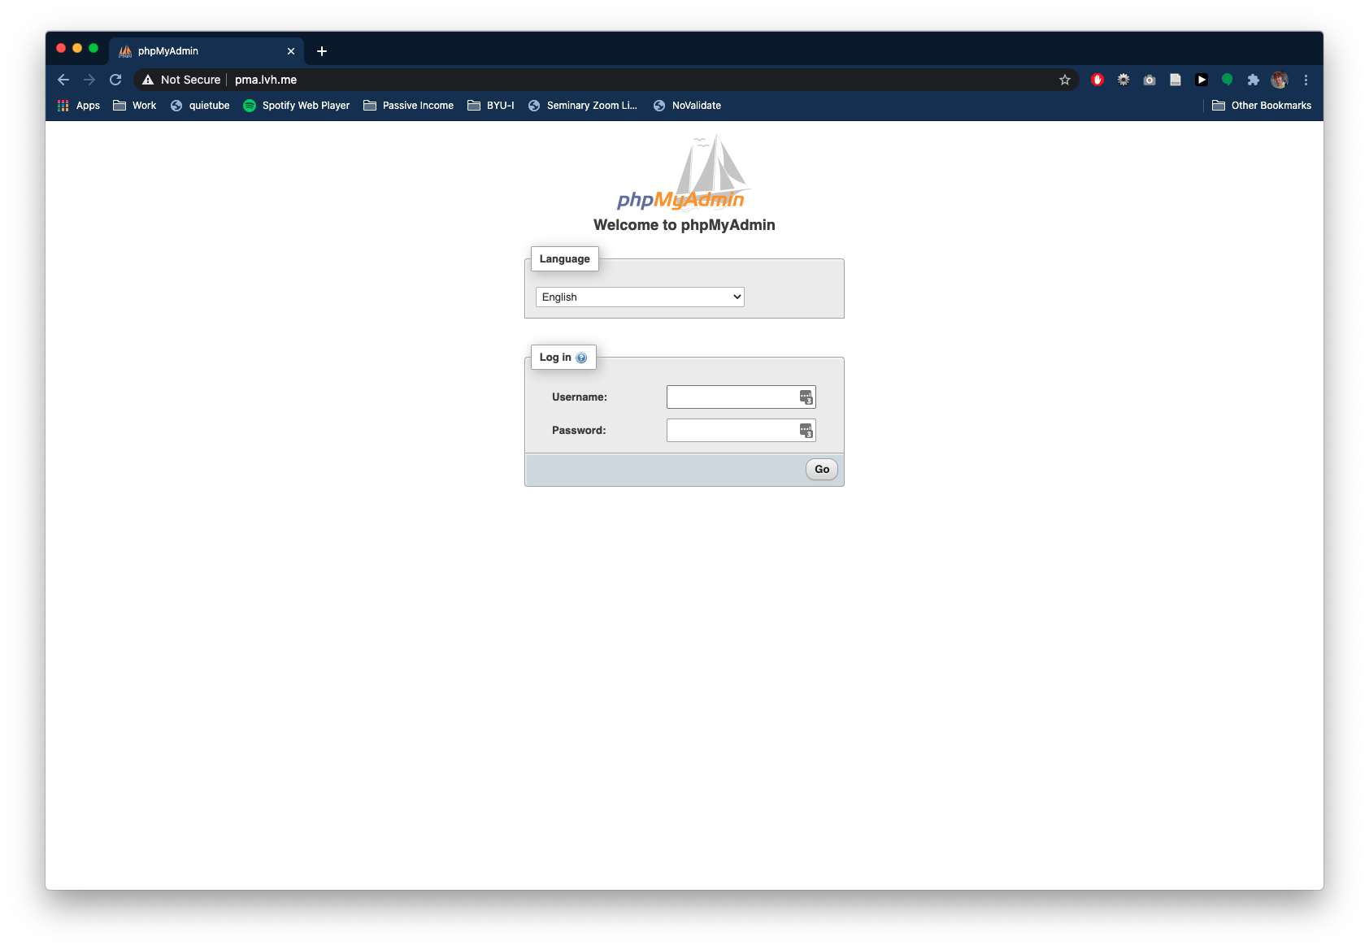
Task: Click the red hand ad-blocker extension icon
Action: [x=1097, y=80]
